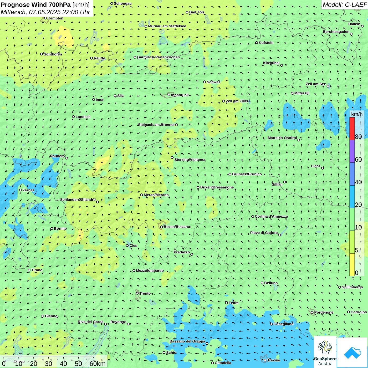Image resolution: width=368 pixels, height=368 pixels.
Task: Click the Tirano label
Action: click(x=37, y=270)
